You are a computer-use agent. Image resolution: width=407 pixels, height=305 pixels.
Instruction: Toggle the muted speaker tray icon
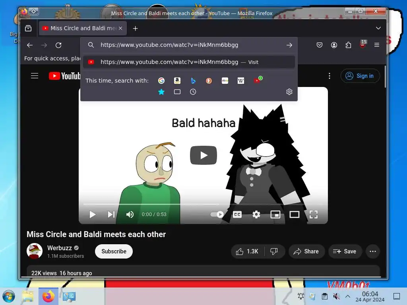tap(336, 296)
